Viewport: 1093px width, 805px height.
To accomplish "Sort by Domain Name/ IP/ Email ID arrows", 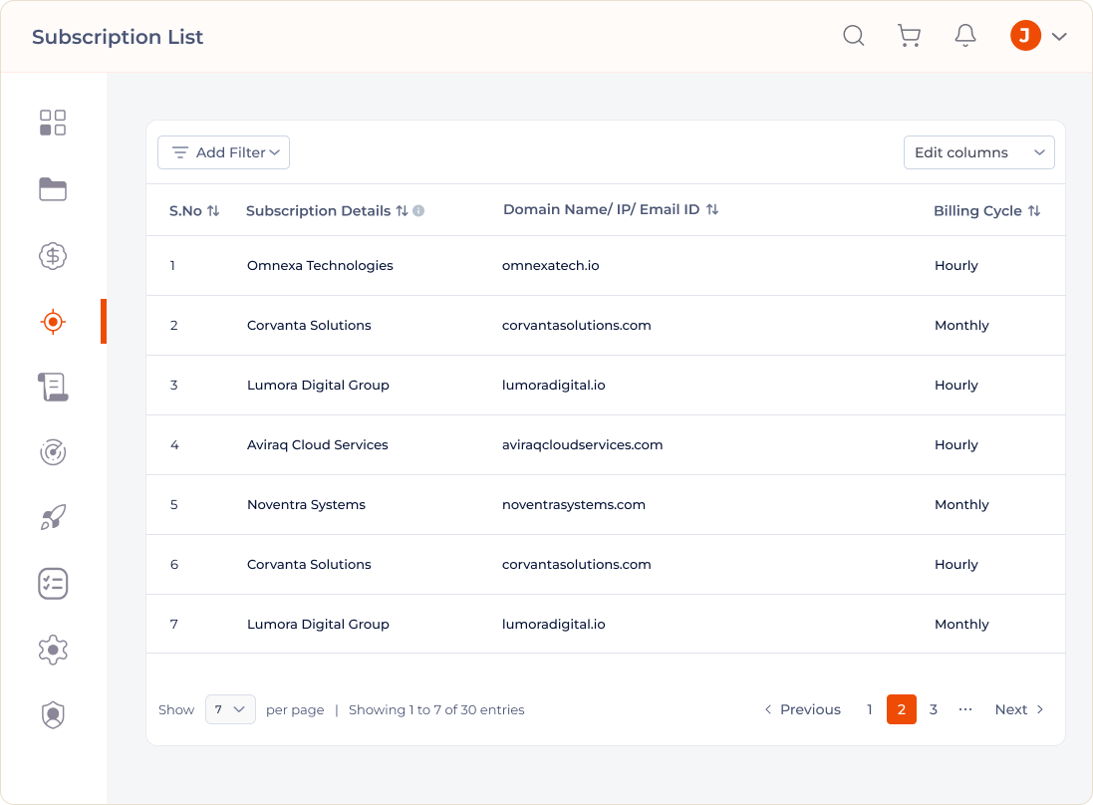I will (711, 209).
